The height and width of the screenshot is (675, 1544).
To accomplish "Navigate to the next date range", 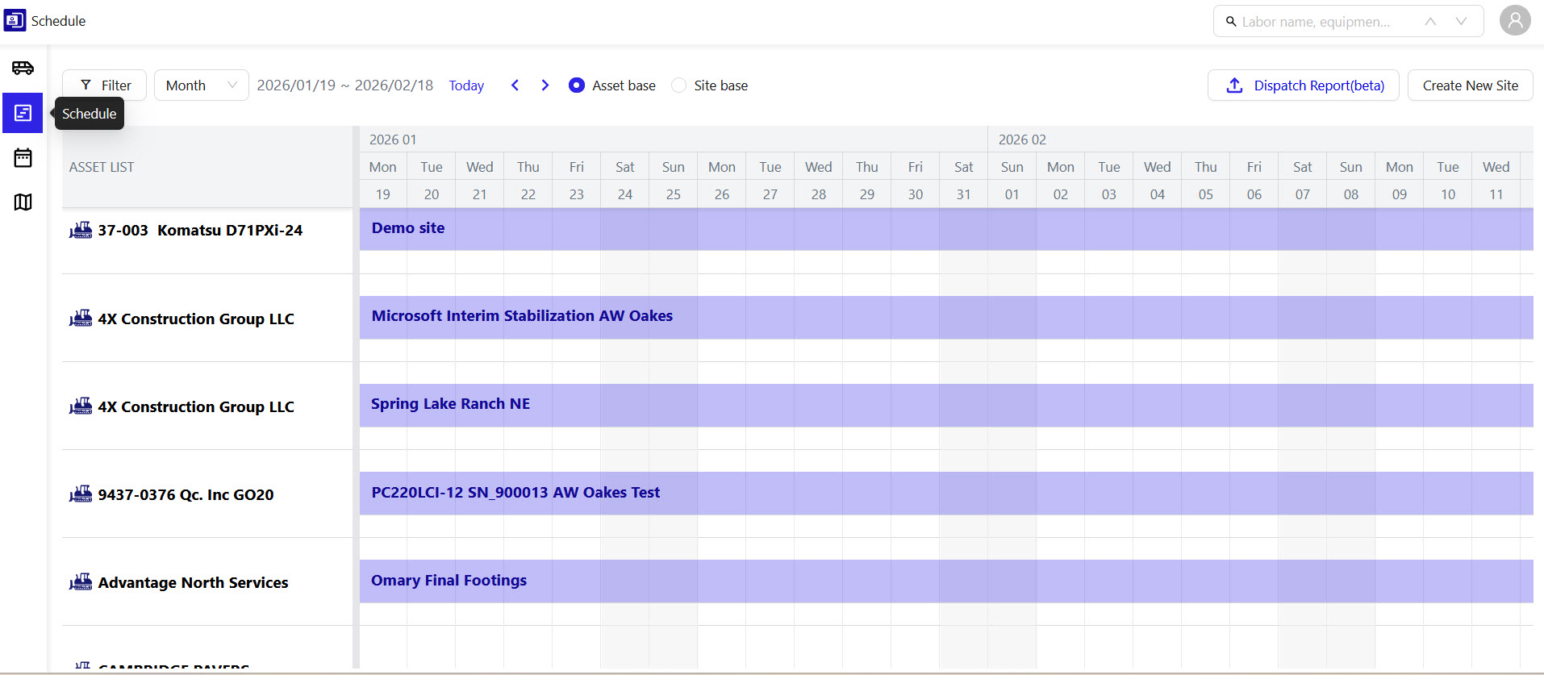I will coord(545,85).
